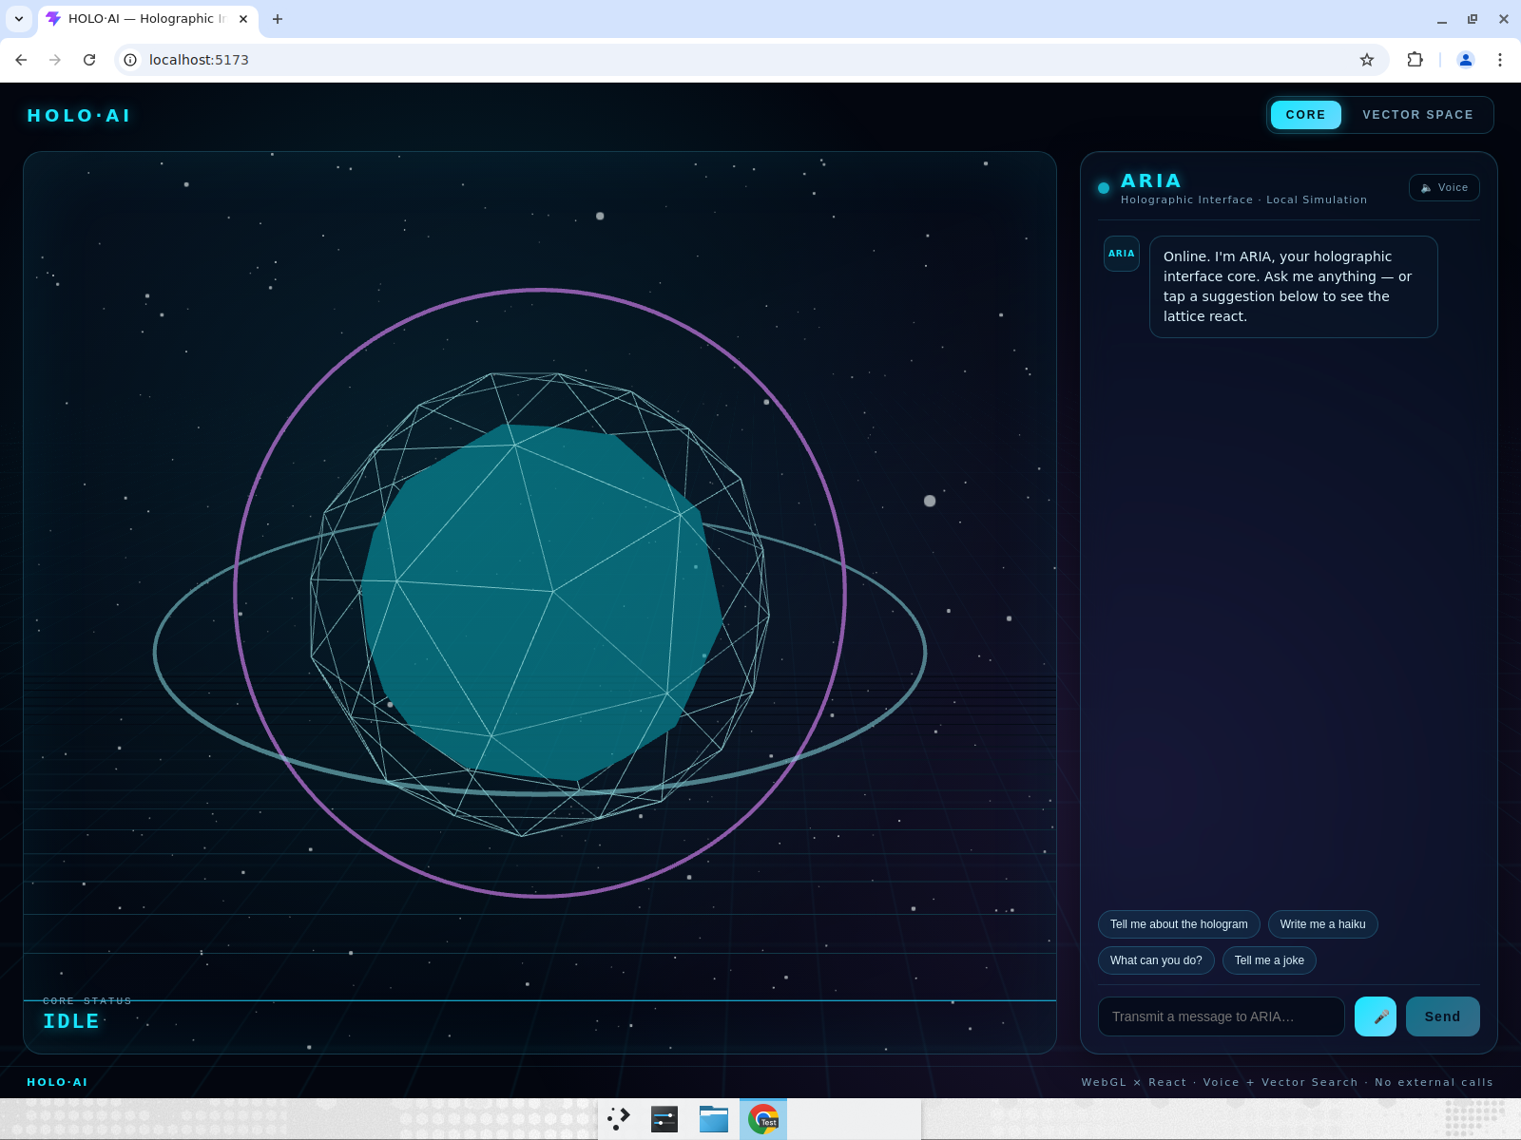
Task: Close the HOLO·AI browser tab
Action: click(243, 19)
